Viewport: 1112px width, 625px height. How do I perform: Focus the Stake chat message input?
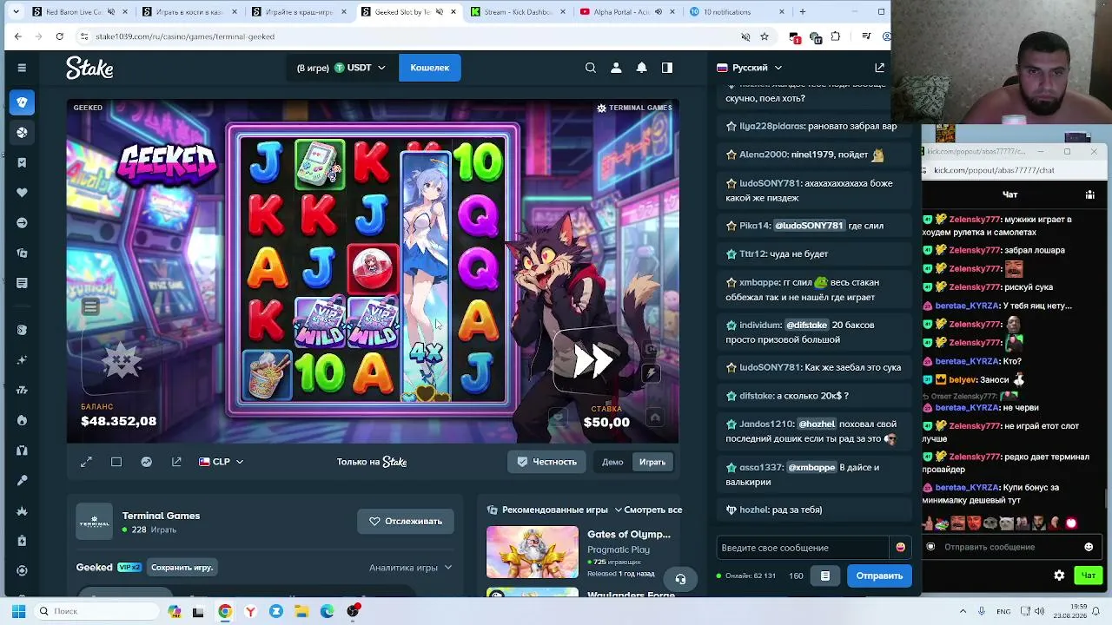pyautogui.click(x=804, y=548)
